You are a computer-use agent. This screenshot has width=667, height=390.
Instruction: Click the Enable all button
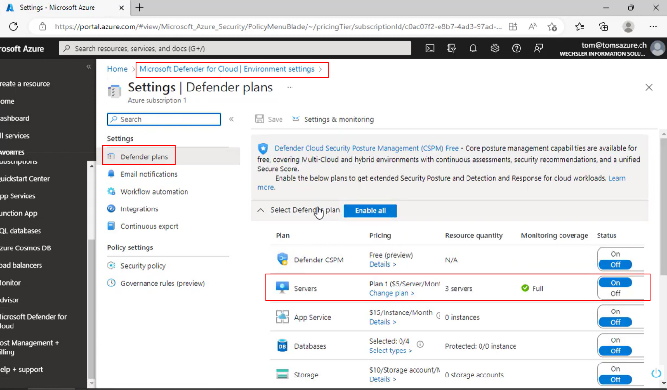point(370,210)
